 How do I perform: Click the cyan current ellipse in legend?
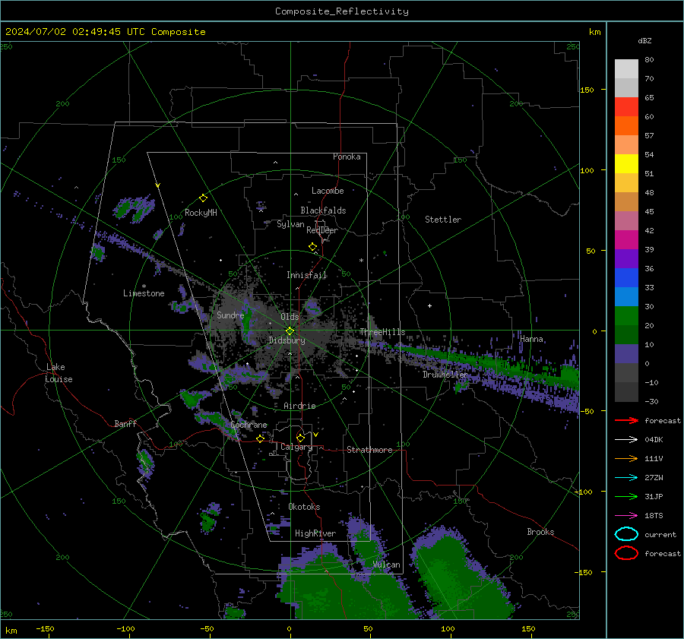click(626, 534)
